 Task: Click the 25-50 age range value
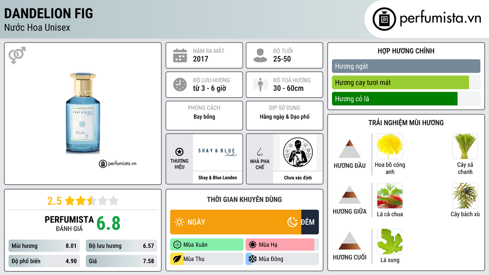point(282,59)
